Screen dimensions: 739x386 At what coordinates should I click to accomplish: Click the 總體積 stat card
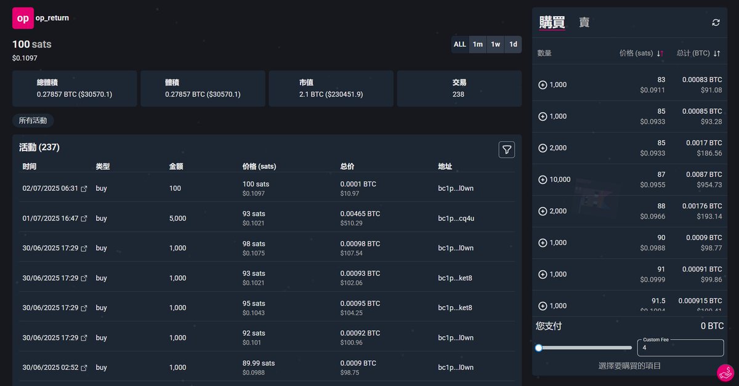(75, 89)
